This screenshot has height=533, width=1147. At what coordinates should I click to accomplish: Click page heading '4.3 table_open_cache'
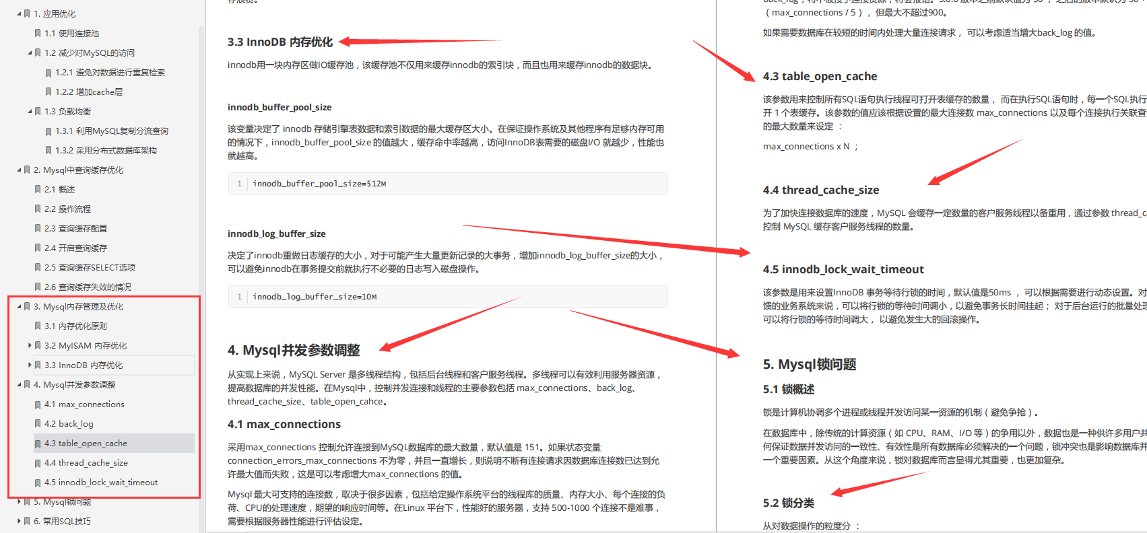(820, 76)
